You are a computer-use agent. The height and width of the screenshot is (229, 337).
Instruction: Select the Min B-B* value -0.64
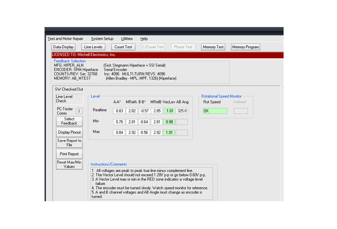click(x=144, y=122)
